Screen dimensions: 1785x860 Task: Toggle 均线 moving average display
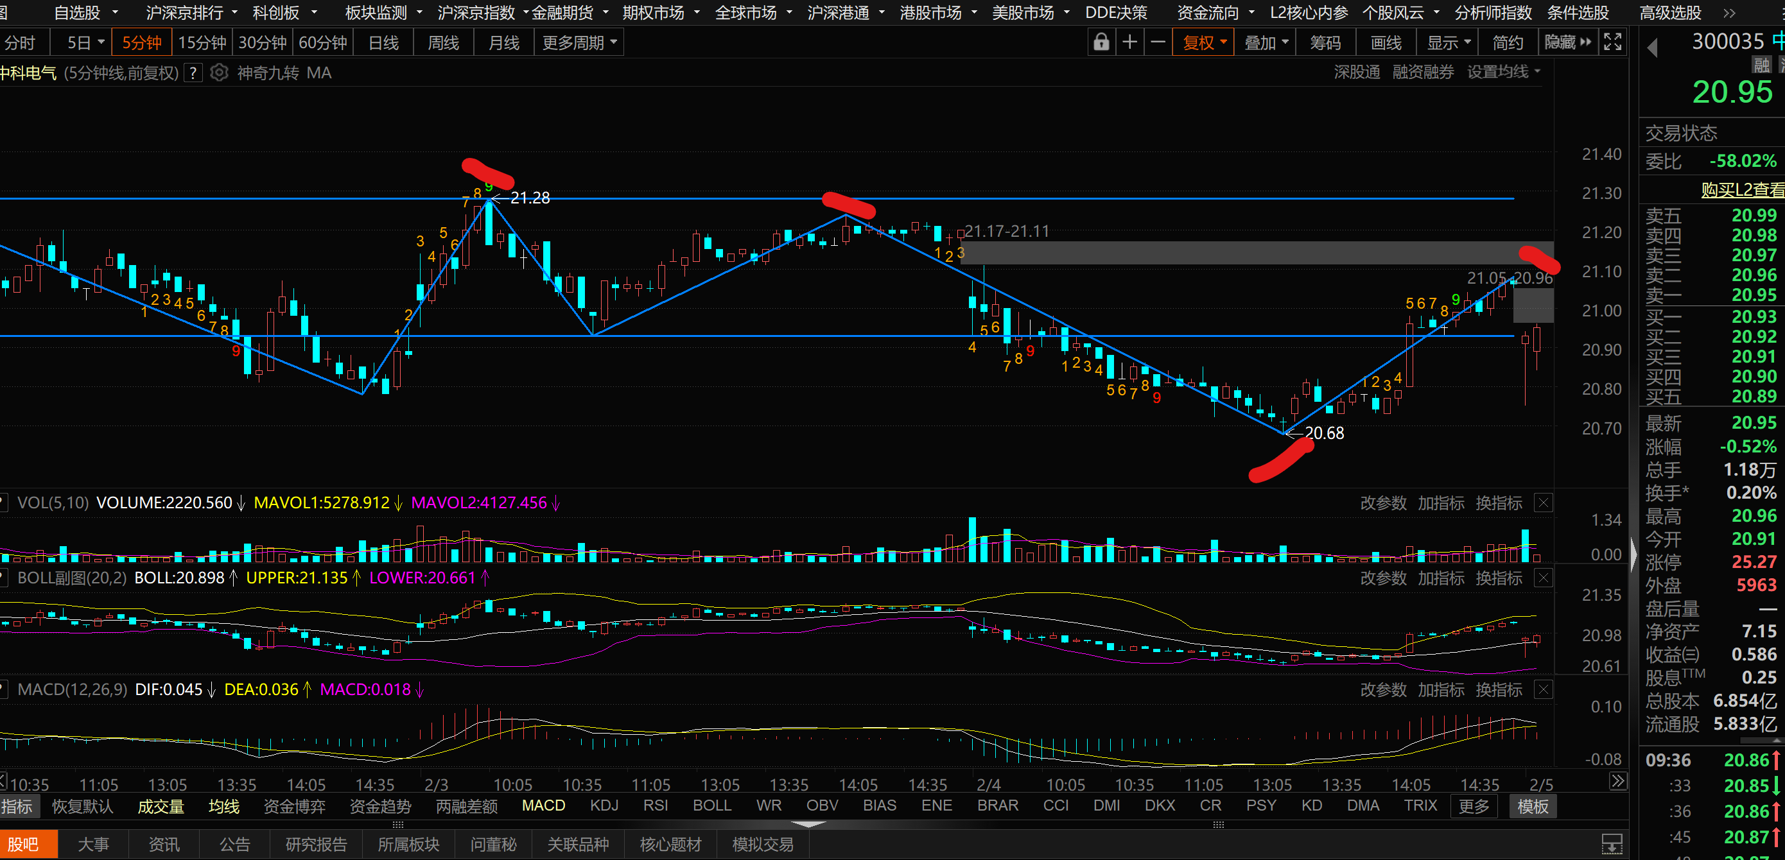pos(224,806)
